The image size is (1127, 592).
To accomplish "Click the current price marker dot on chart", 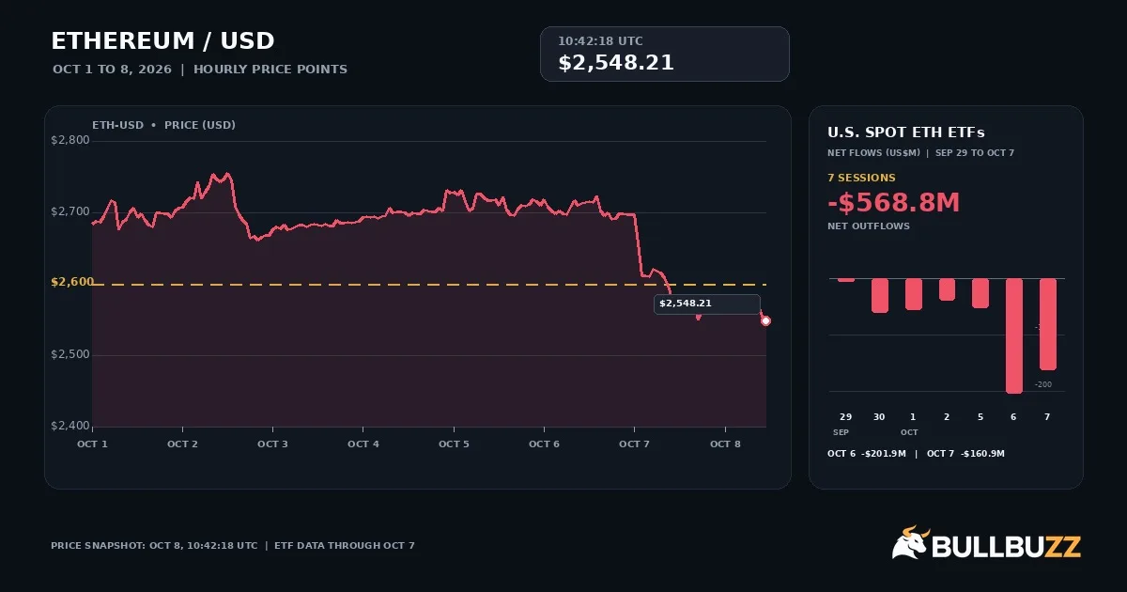I will [x=765, y=321].
